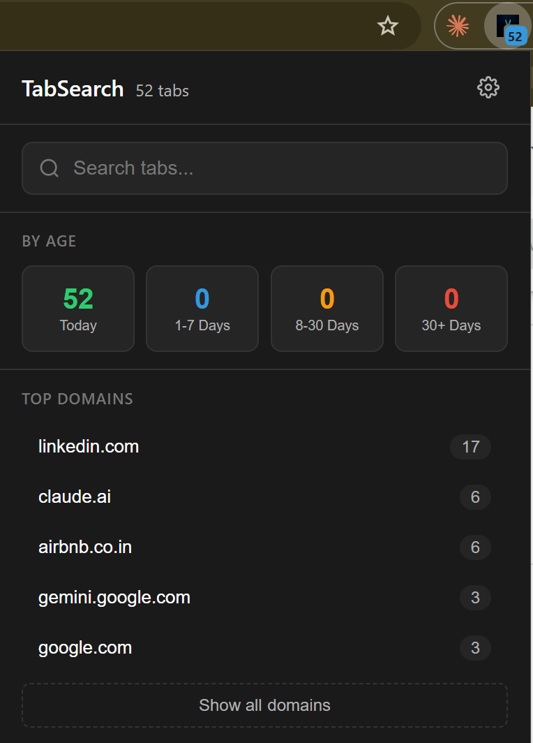
Task: Click the magnifier icon in the search bar
Action: 49,168
